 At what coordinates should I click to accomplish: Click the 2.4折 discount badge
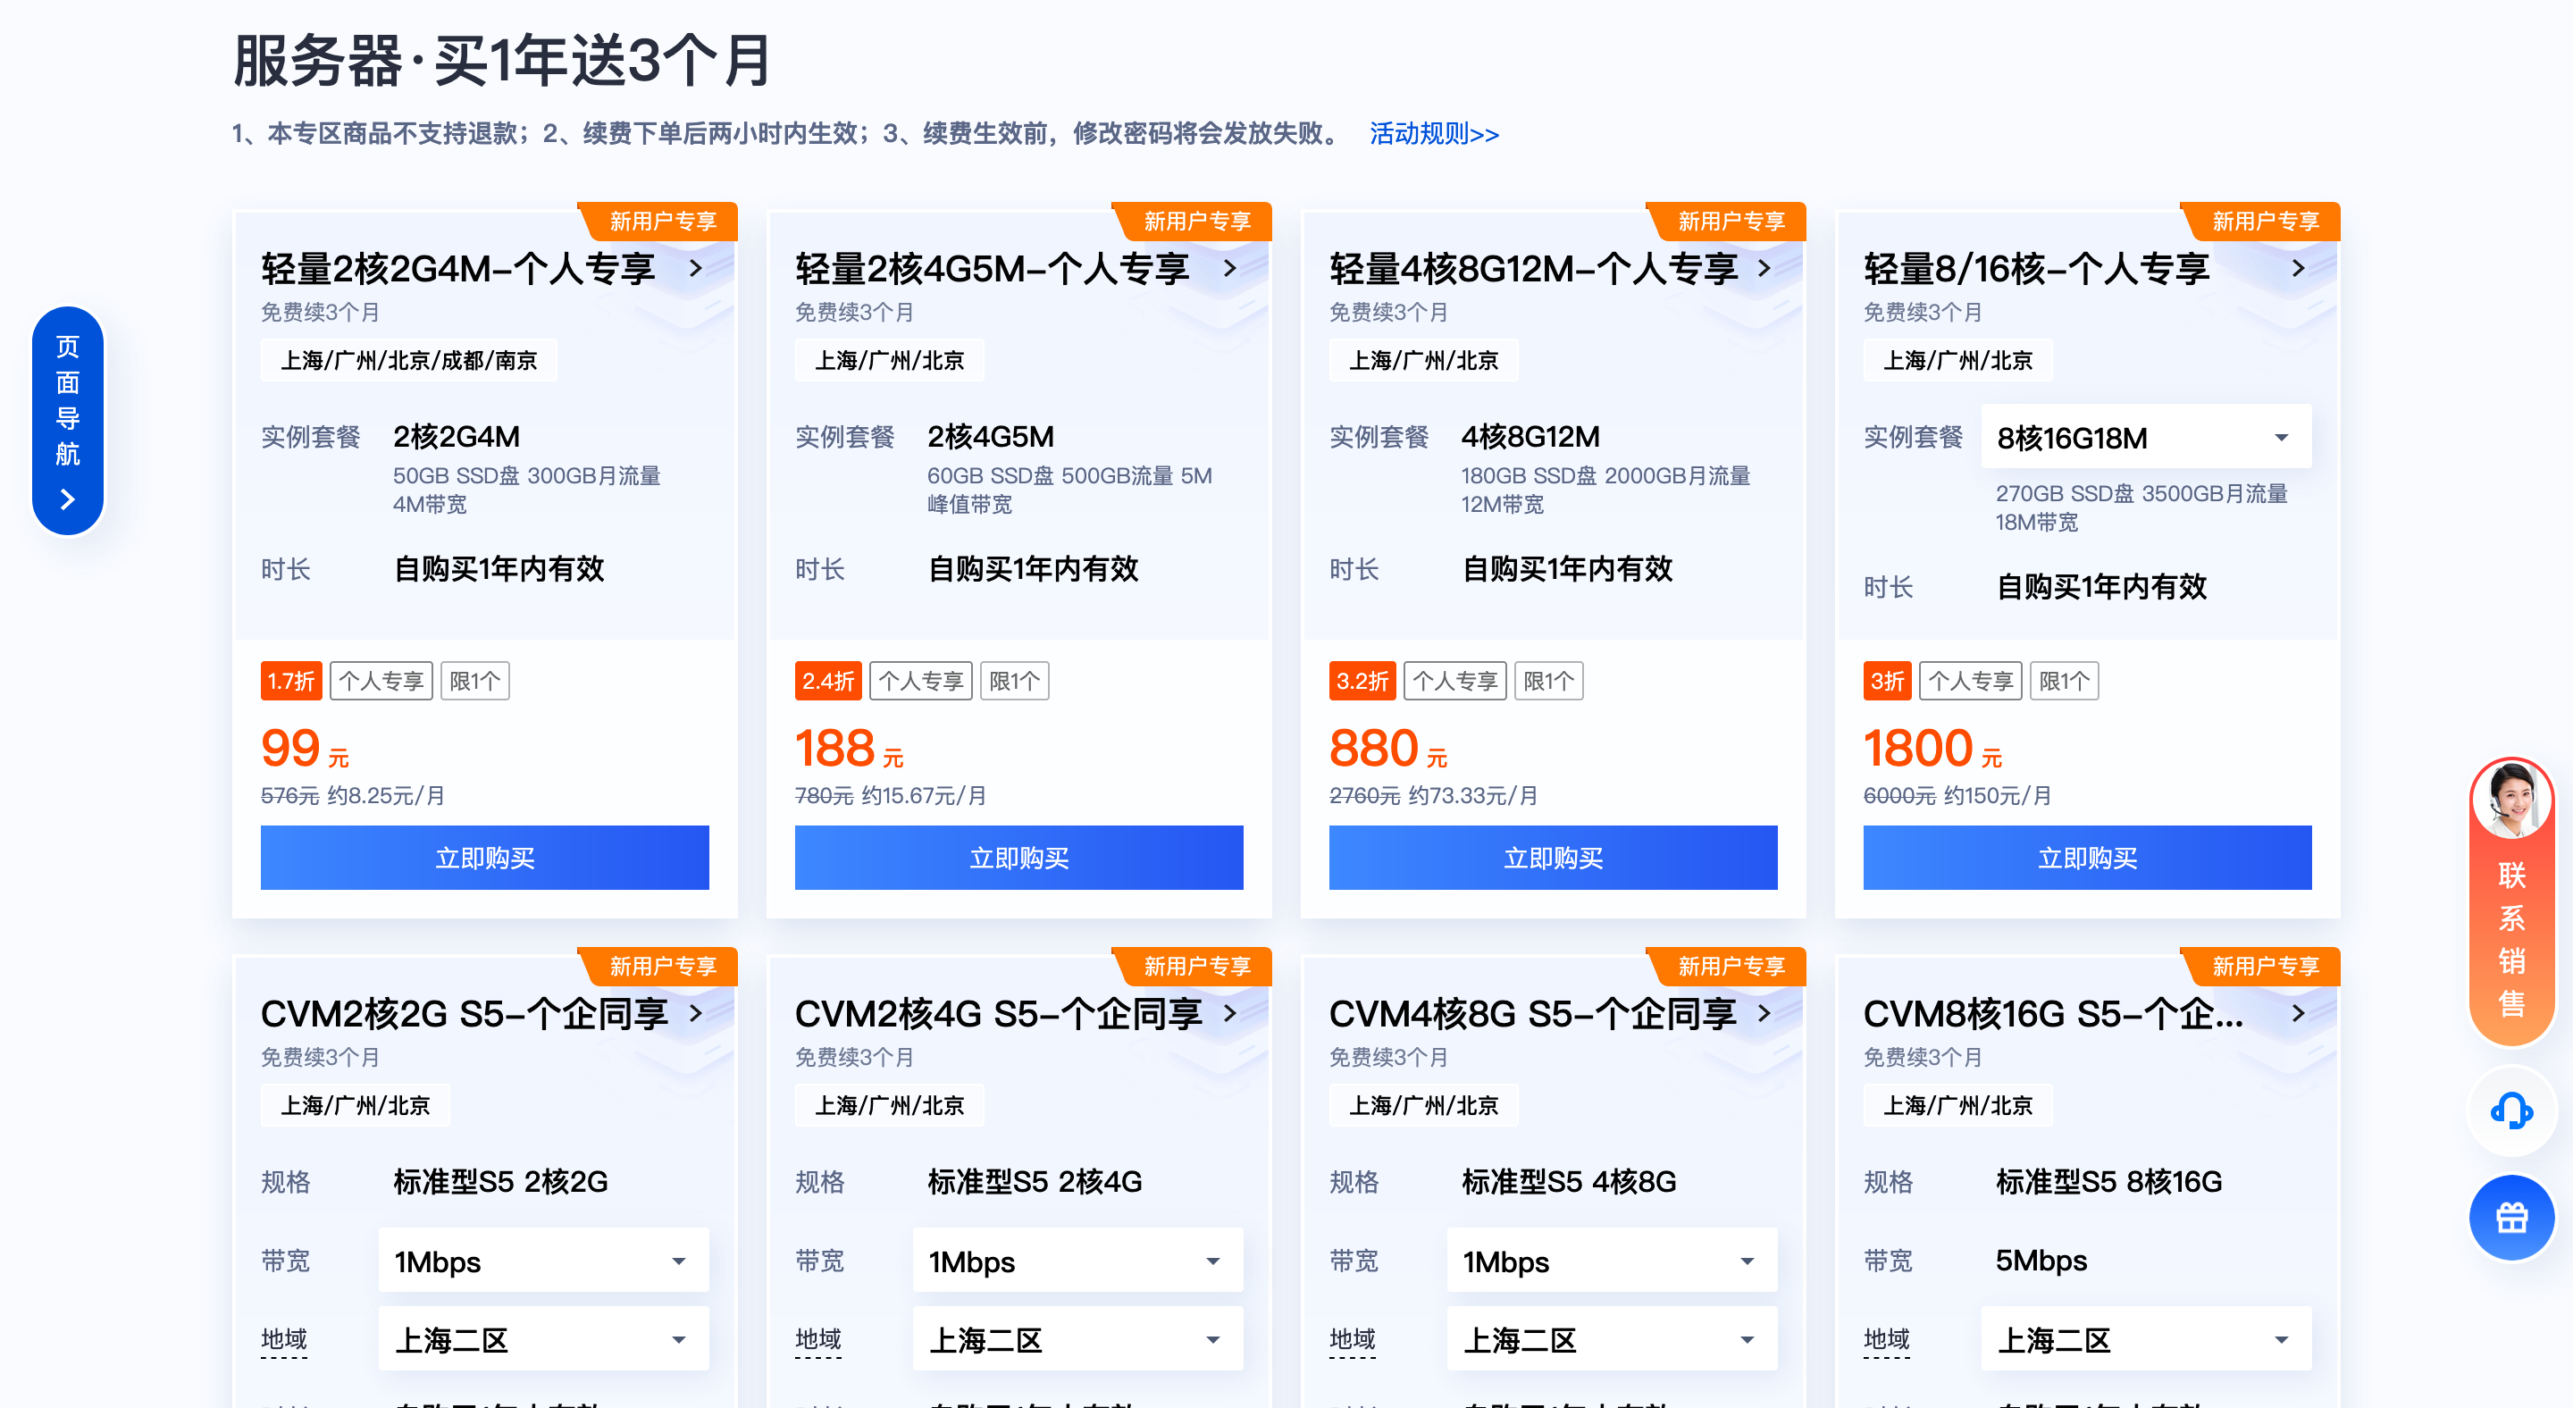tap(828, 681)
